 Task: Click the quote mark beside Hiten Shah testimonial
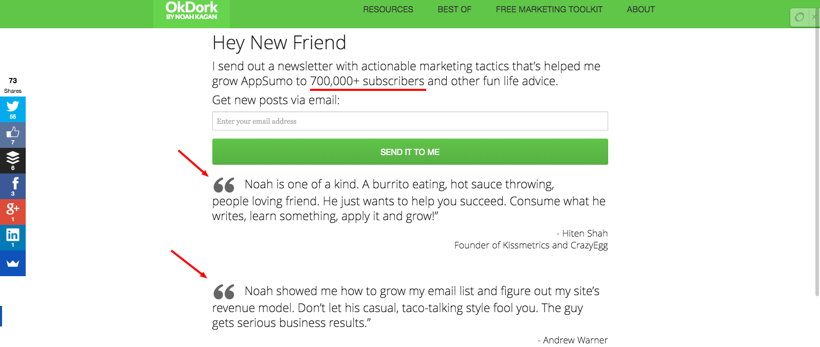pyautogui.click(x=224, y=185)
